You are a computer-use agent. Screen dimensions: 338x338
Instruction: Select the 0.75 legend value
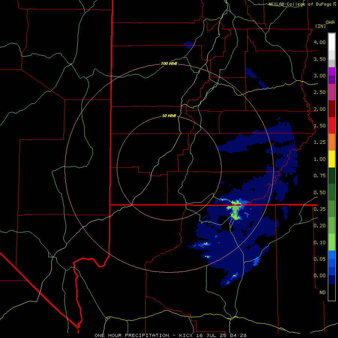pos(320,176)
